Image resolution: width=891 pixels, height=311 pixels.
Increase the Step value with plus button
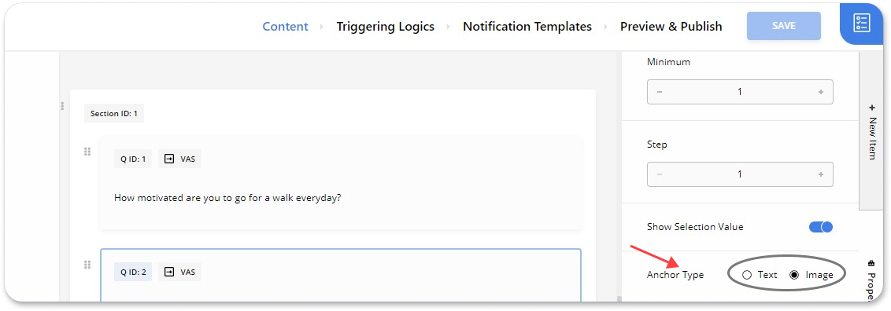[820, 174]
